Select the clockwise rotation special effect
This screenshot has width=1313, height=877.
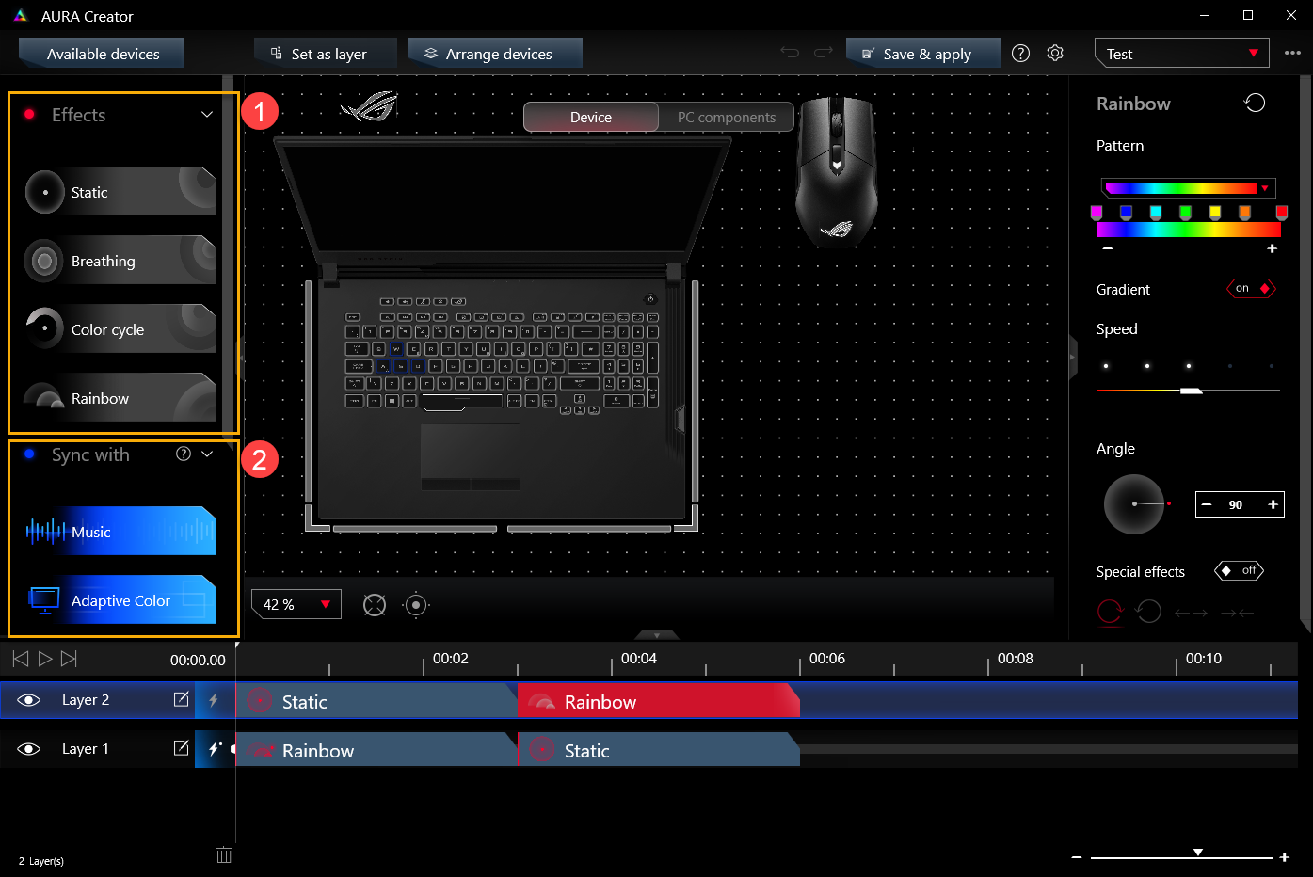[1111, 612]
